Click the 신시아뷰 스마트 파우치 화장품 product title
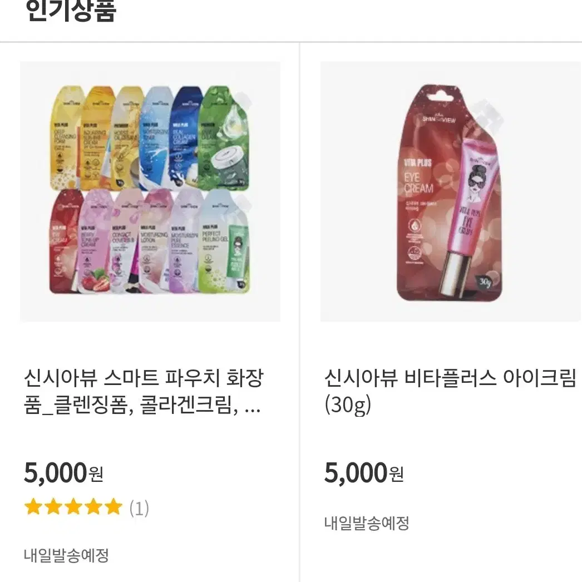The image size is (582, 582). point(144,391)
